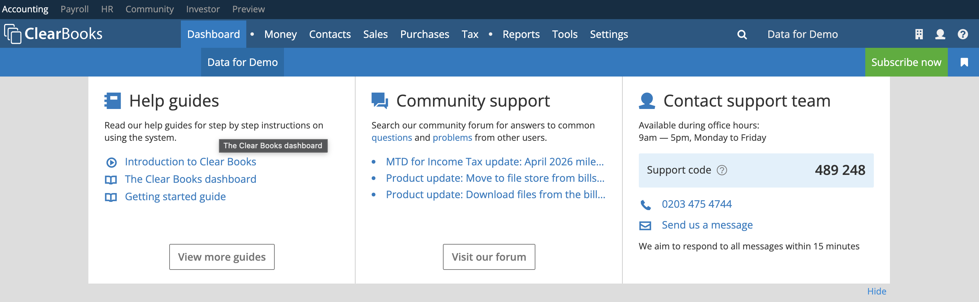This screenshot has height=302, width=979.
Task: Click the Contact support team person icon
Action: [x=647, y=101]
